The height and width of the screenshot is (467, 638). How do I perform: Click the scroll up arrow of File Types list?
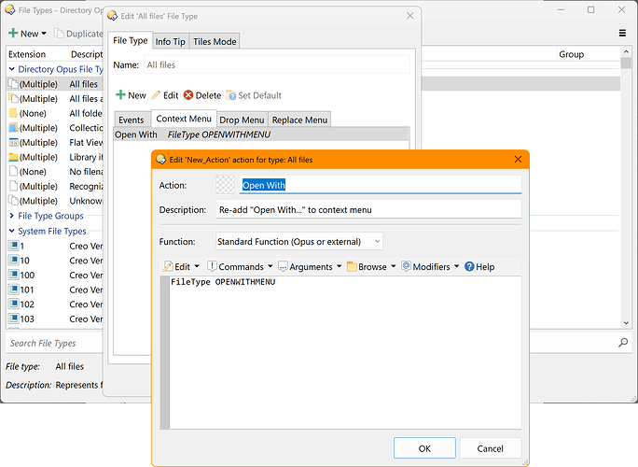point(626,51)
